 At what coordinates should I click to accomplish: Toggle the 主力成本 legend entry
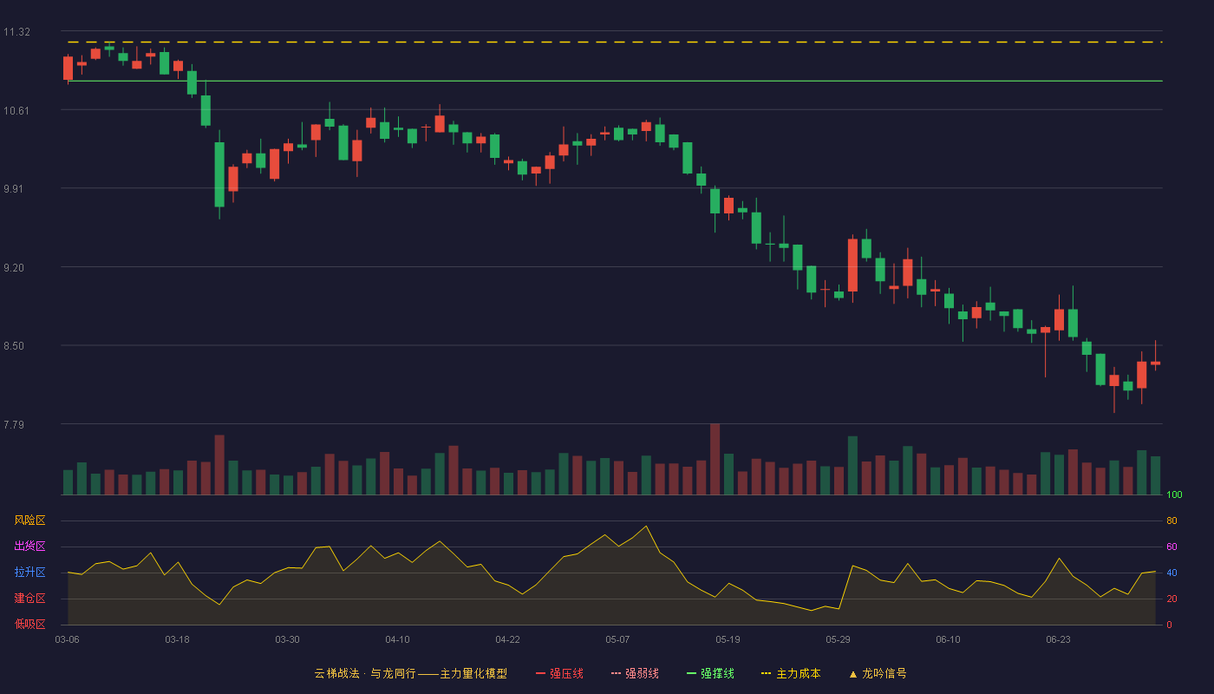click(x=791, y=673)
